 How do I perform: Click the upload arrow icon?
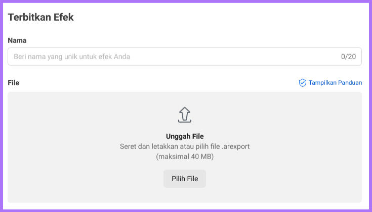point(185,115)
